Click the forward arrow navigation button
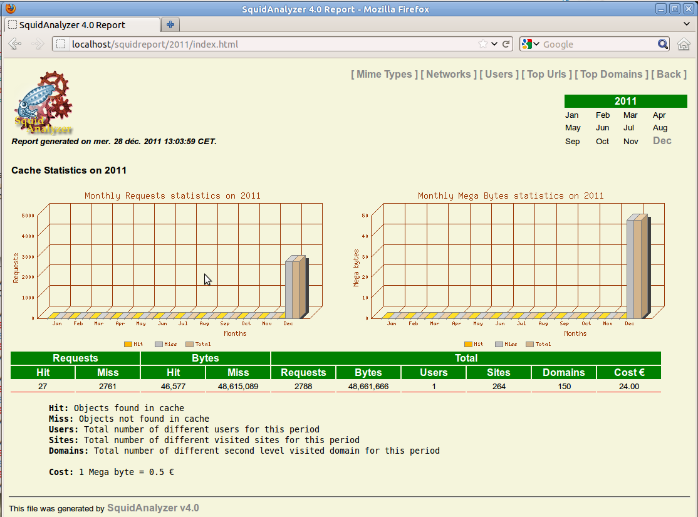The width and height of the screenshot is (698, 517). tap(37, 44)
